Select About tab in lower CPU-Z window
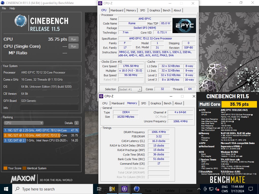Image resolution: width=259 pixels, height=194 pixels. [178, 103]
